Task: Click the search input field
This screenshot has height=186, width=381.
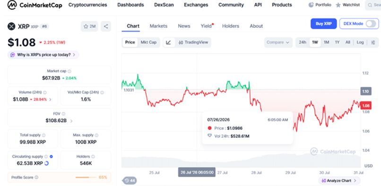Action: (373, 5)
